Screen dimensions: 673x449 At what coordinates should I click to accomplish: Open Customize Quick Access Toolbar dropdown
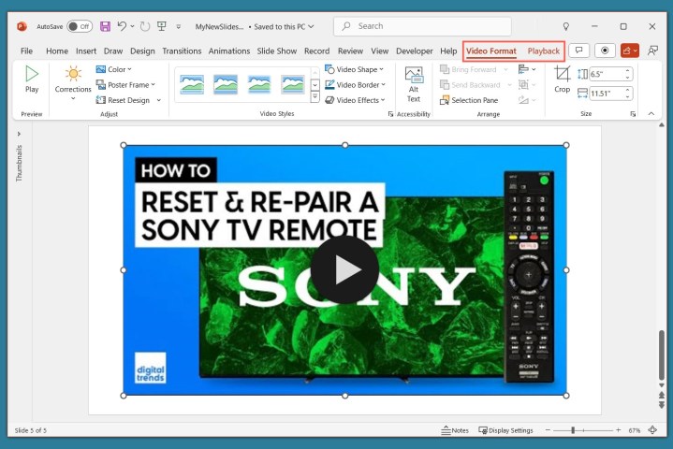178,26
